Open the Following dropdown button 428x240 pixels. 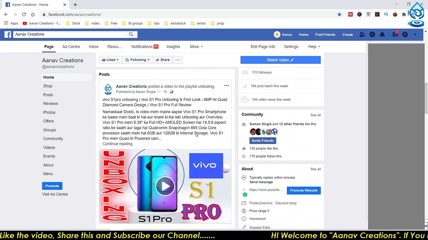[x=137, y=60]
